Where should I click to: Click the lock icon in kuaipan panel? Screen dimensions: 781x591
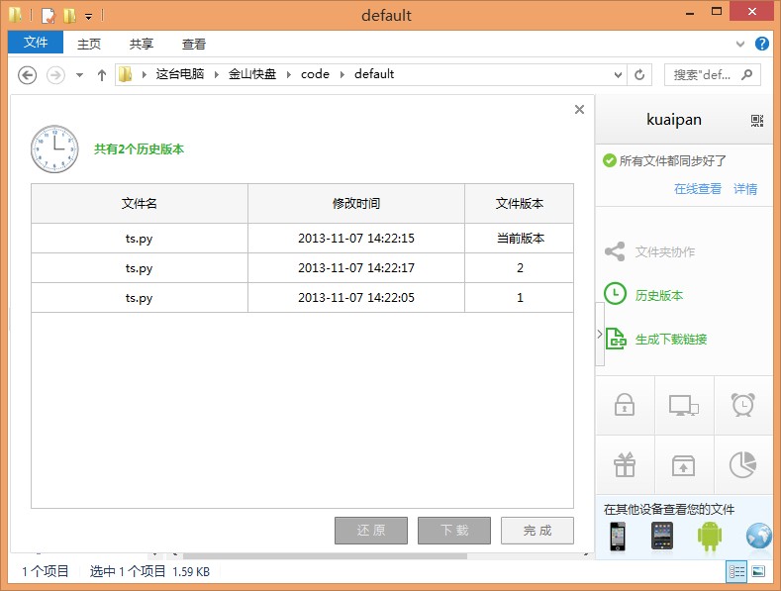click(x=625, y=405)
